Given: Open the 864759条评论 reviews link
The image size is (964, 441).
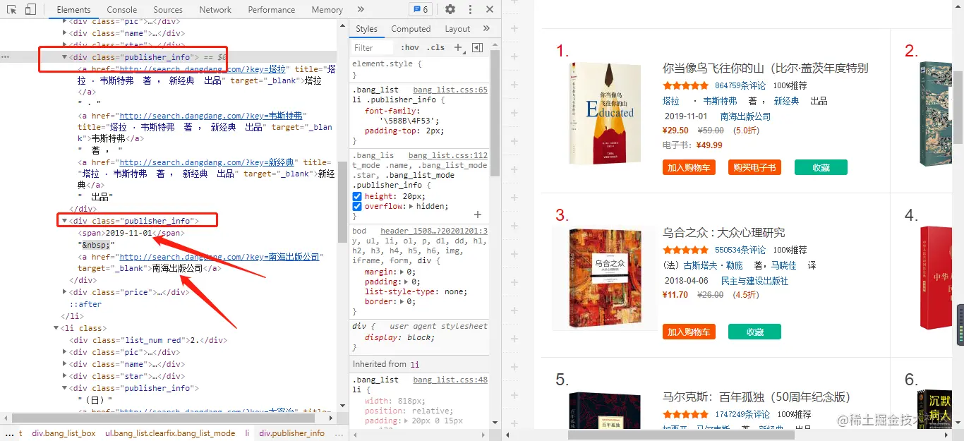Looking at the screenshot, I should 740,85.
